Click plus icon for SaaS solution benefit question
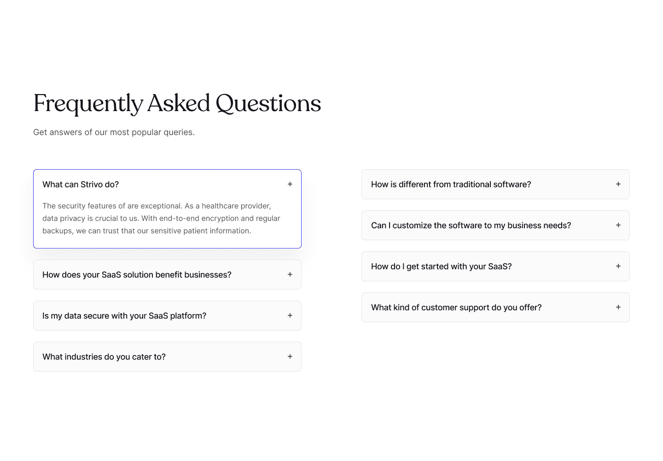The height and width of the screenshot is (461, 663). click(x=290, y=275)
